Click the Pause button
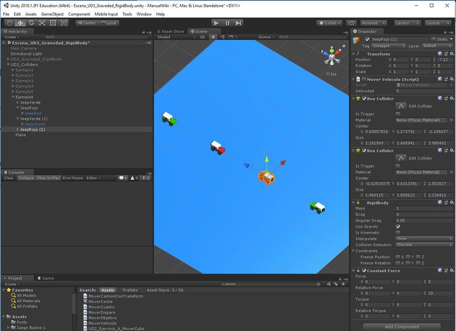Viewport: 456px width, 331px height. [x=227, y=23]
